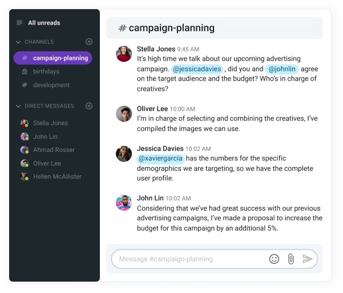The image size is (343, 293).
Task: Collapse the Direct Messages section chevron
Action: (x=18, y=106)
